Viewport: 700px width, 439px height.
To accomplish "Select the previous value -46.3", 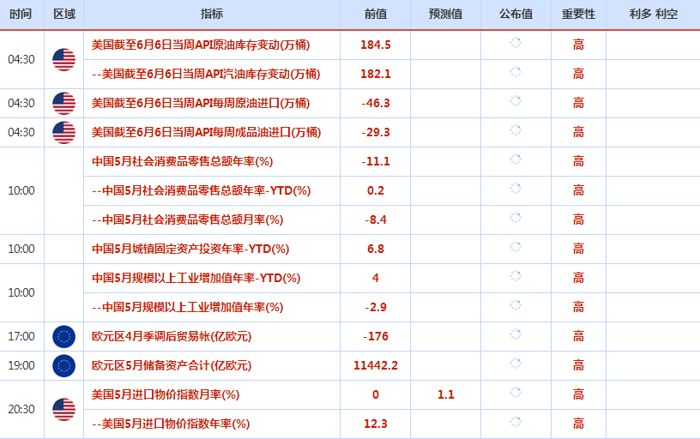I will pos(376,104).
